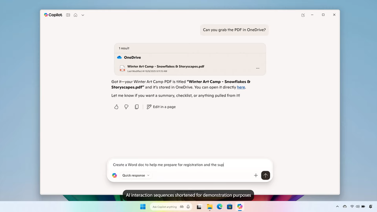377x212 pixels.
Task: Copy the response text
Action: pyautogui.click(x=137, y=107)
